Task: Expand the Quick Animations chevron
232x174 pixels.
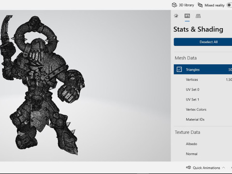Action: point(223,168)
